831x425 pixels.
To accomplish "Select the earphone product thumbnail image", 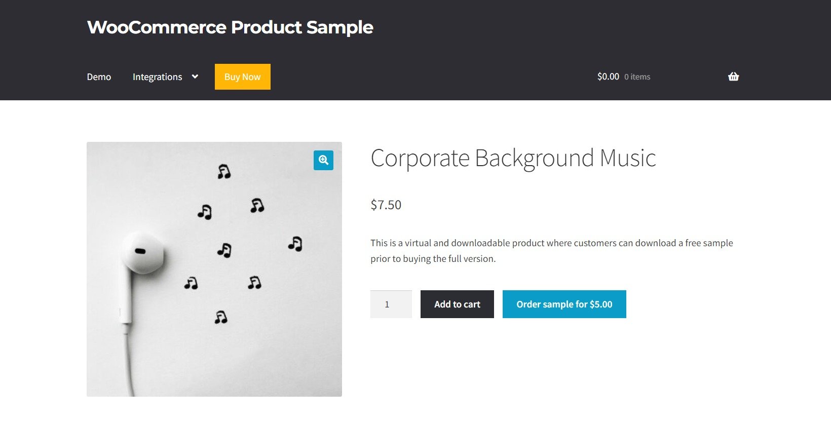I will pyautogui.click(x=213, y=268).
